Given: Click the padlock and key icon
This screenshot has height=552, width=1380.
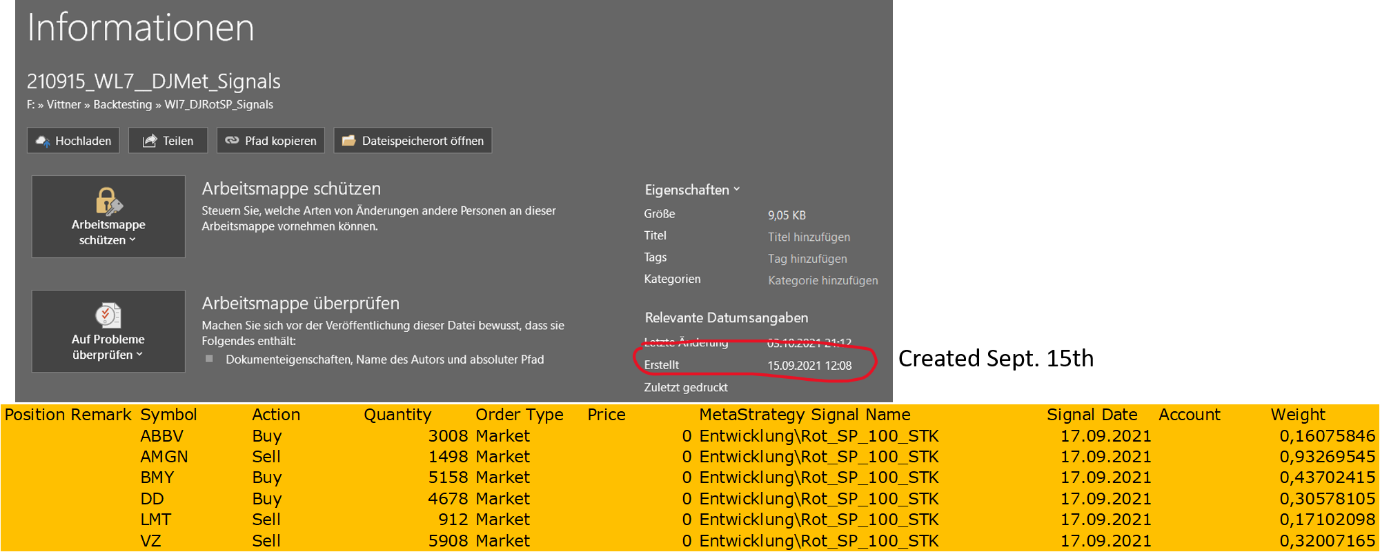Looking at the screenshot, I should 108,201.
